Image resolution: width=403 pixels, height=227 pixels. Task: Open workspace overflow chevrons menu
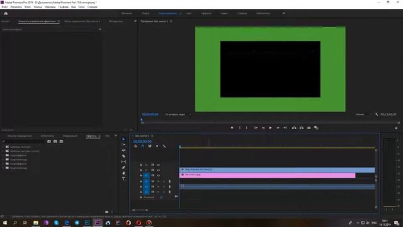click(x=284, y=13)
